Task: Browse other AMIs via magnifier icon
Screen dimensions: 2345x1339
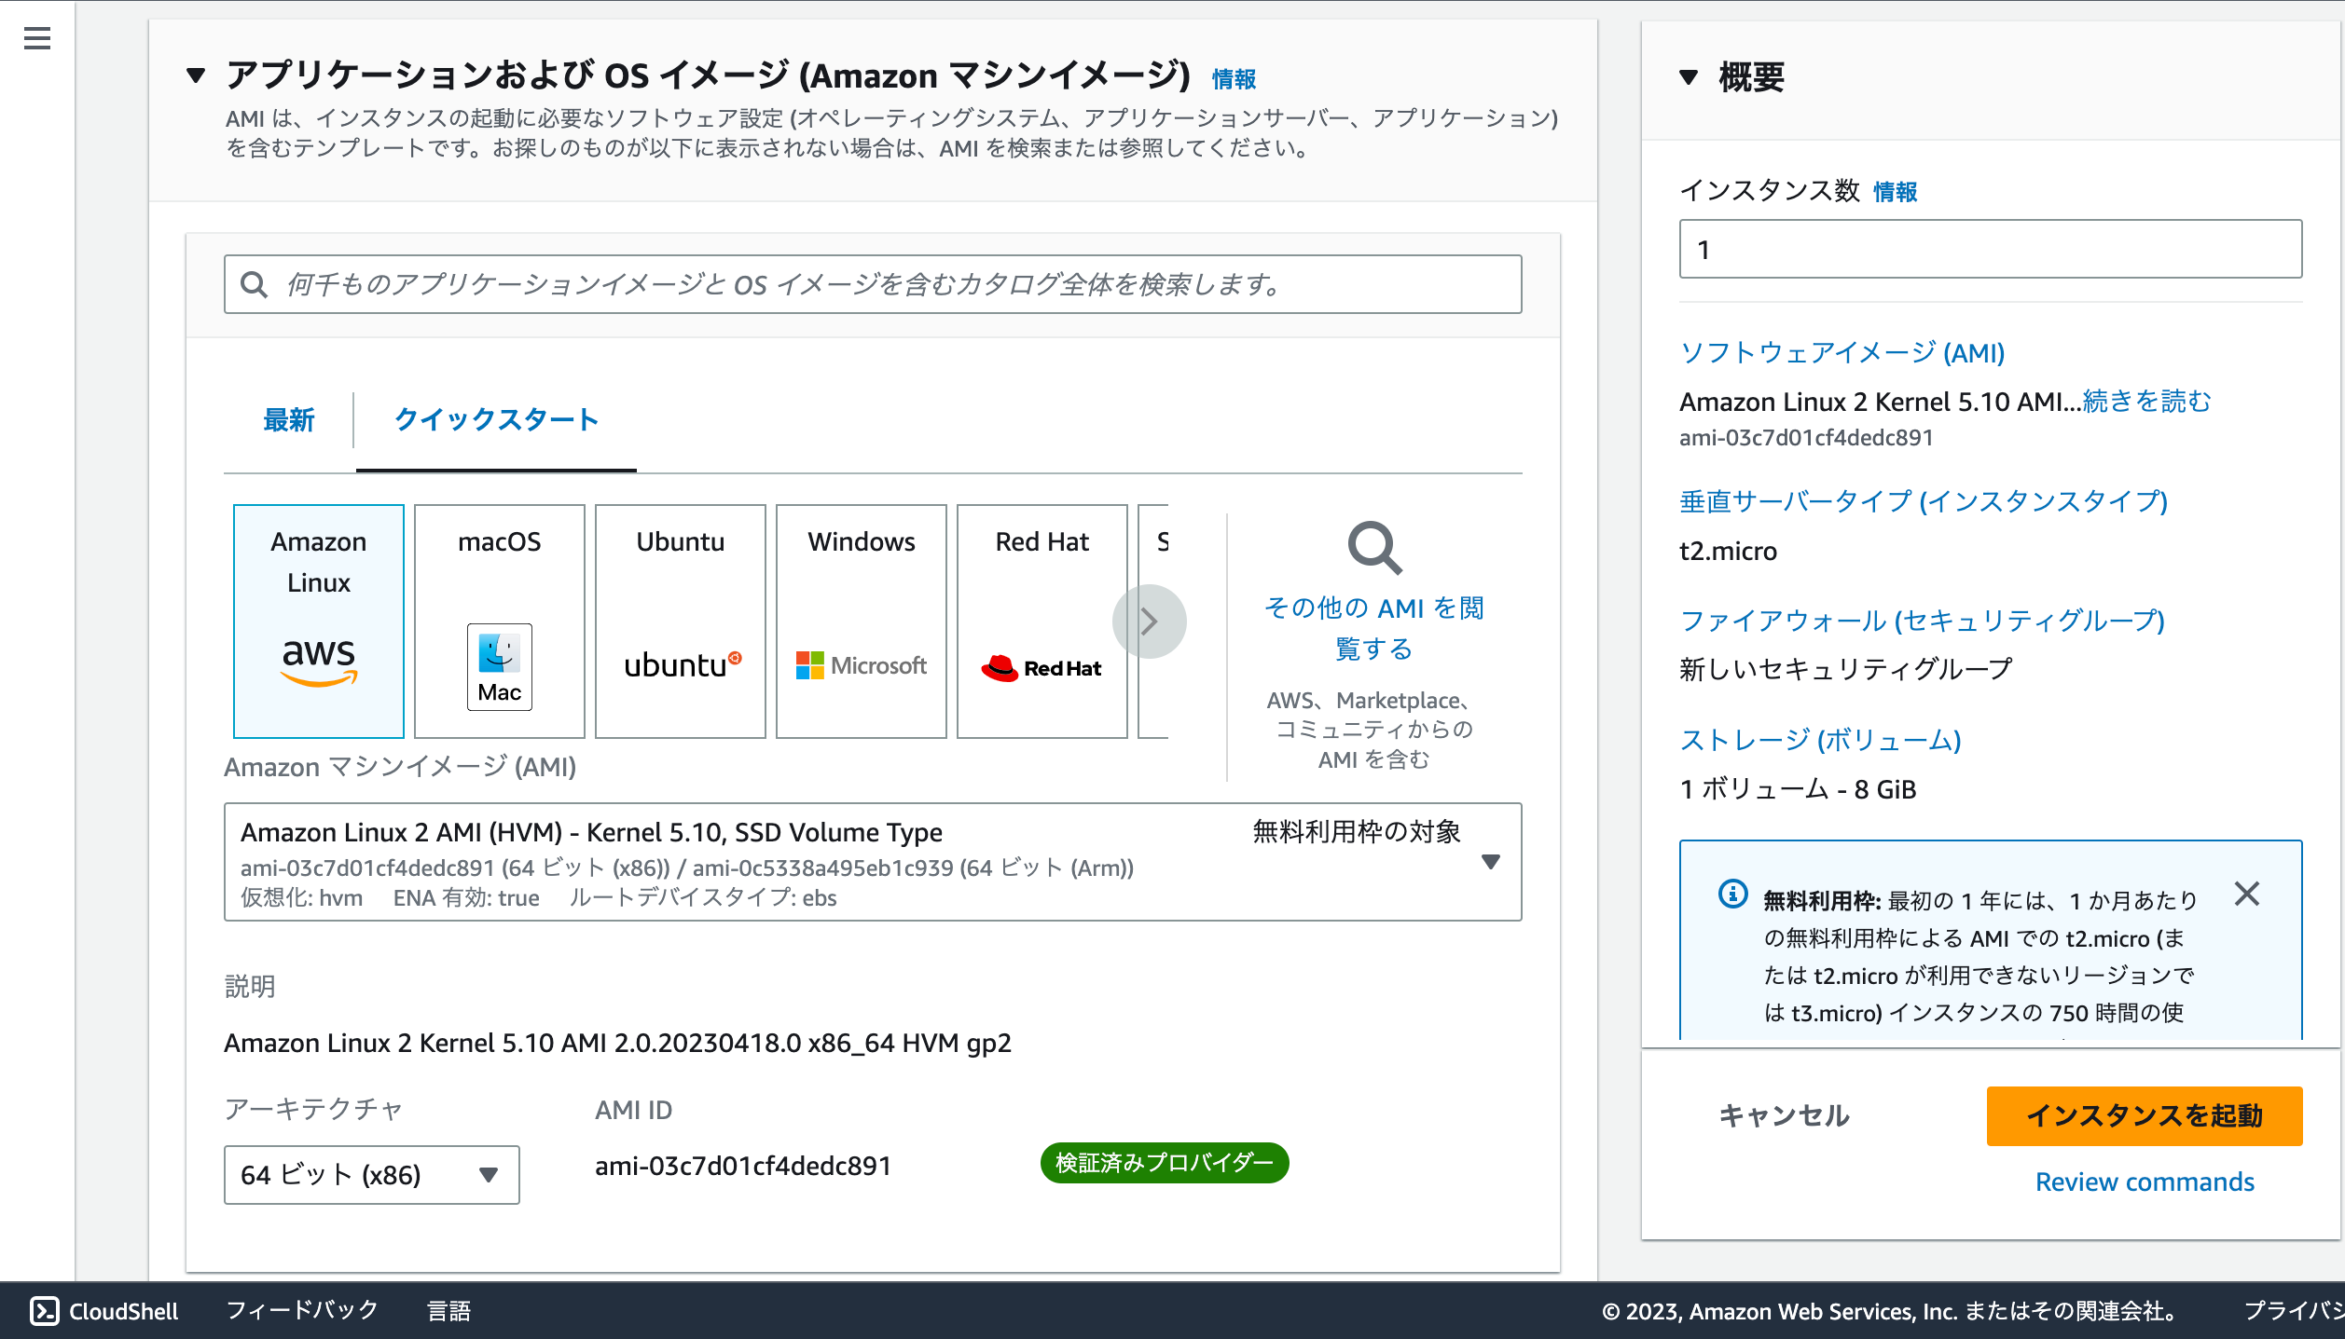Action: point(1374,548)
